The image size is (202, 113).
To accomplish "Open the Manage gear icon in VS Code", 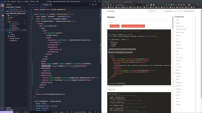I will (x=2, y=108).
